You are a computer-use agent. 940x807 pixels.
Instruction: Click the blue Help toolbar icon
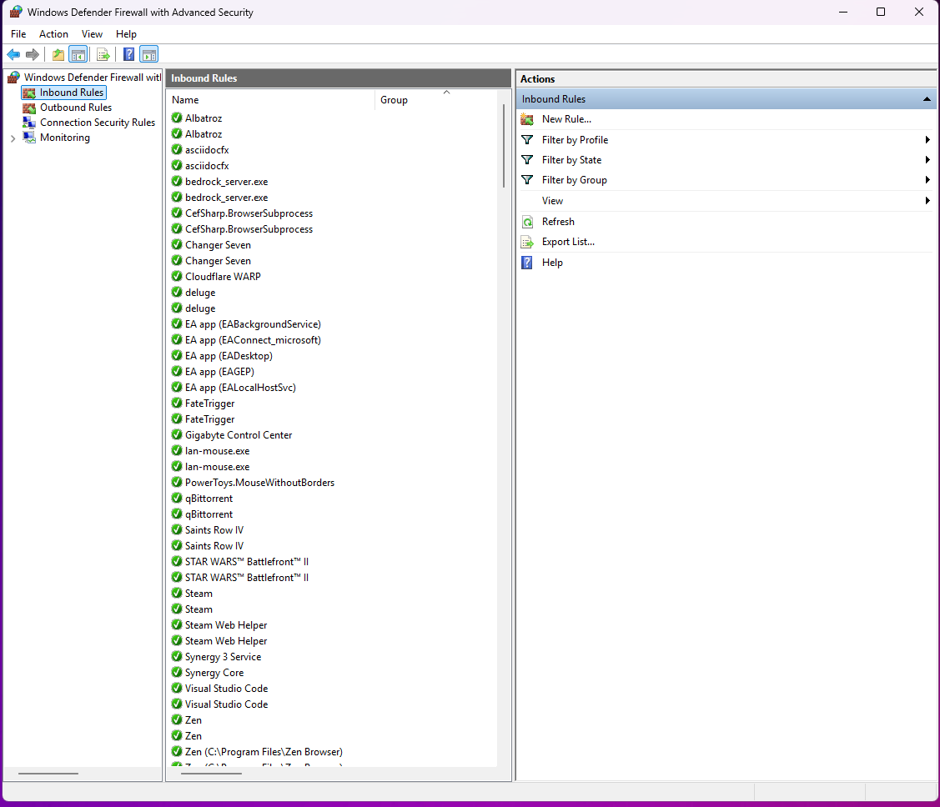click(x=129, y=55)
